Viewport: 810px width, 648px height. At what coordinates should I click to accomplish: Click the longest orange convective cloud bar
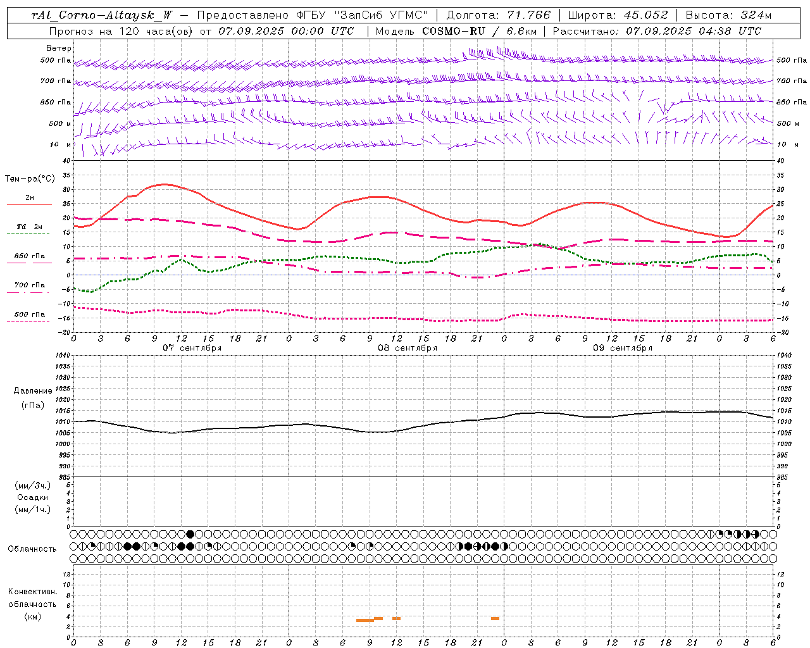click(x=365, y=620)
